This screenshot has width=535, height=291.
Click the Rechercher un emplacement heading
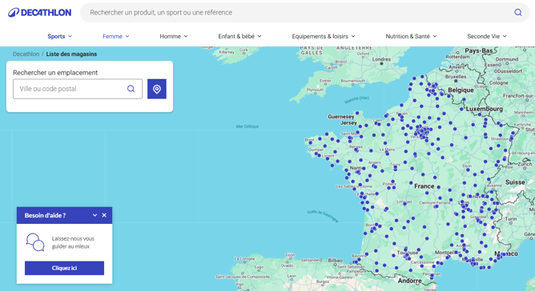(55, 73)
